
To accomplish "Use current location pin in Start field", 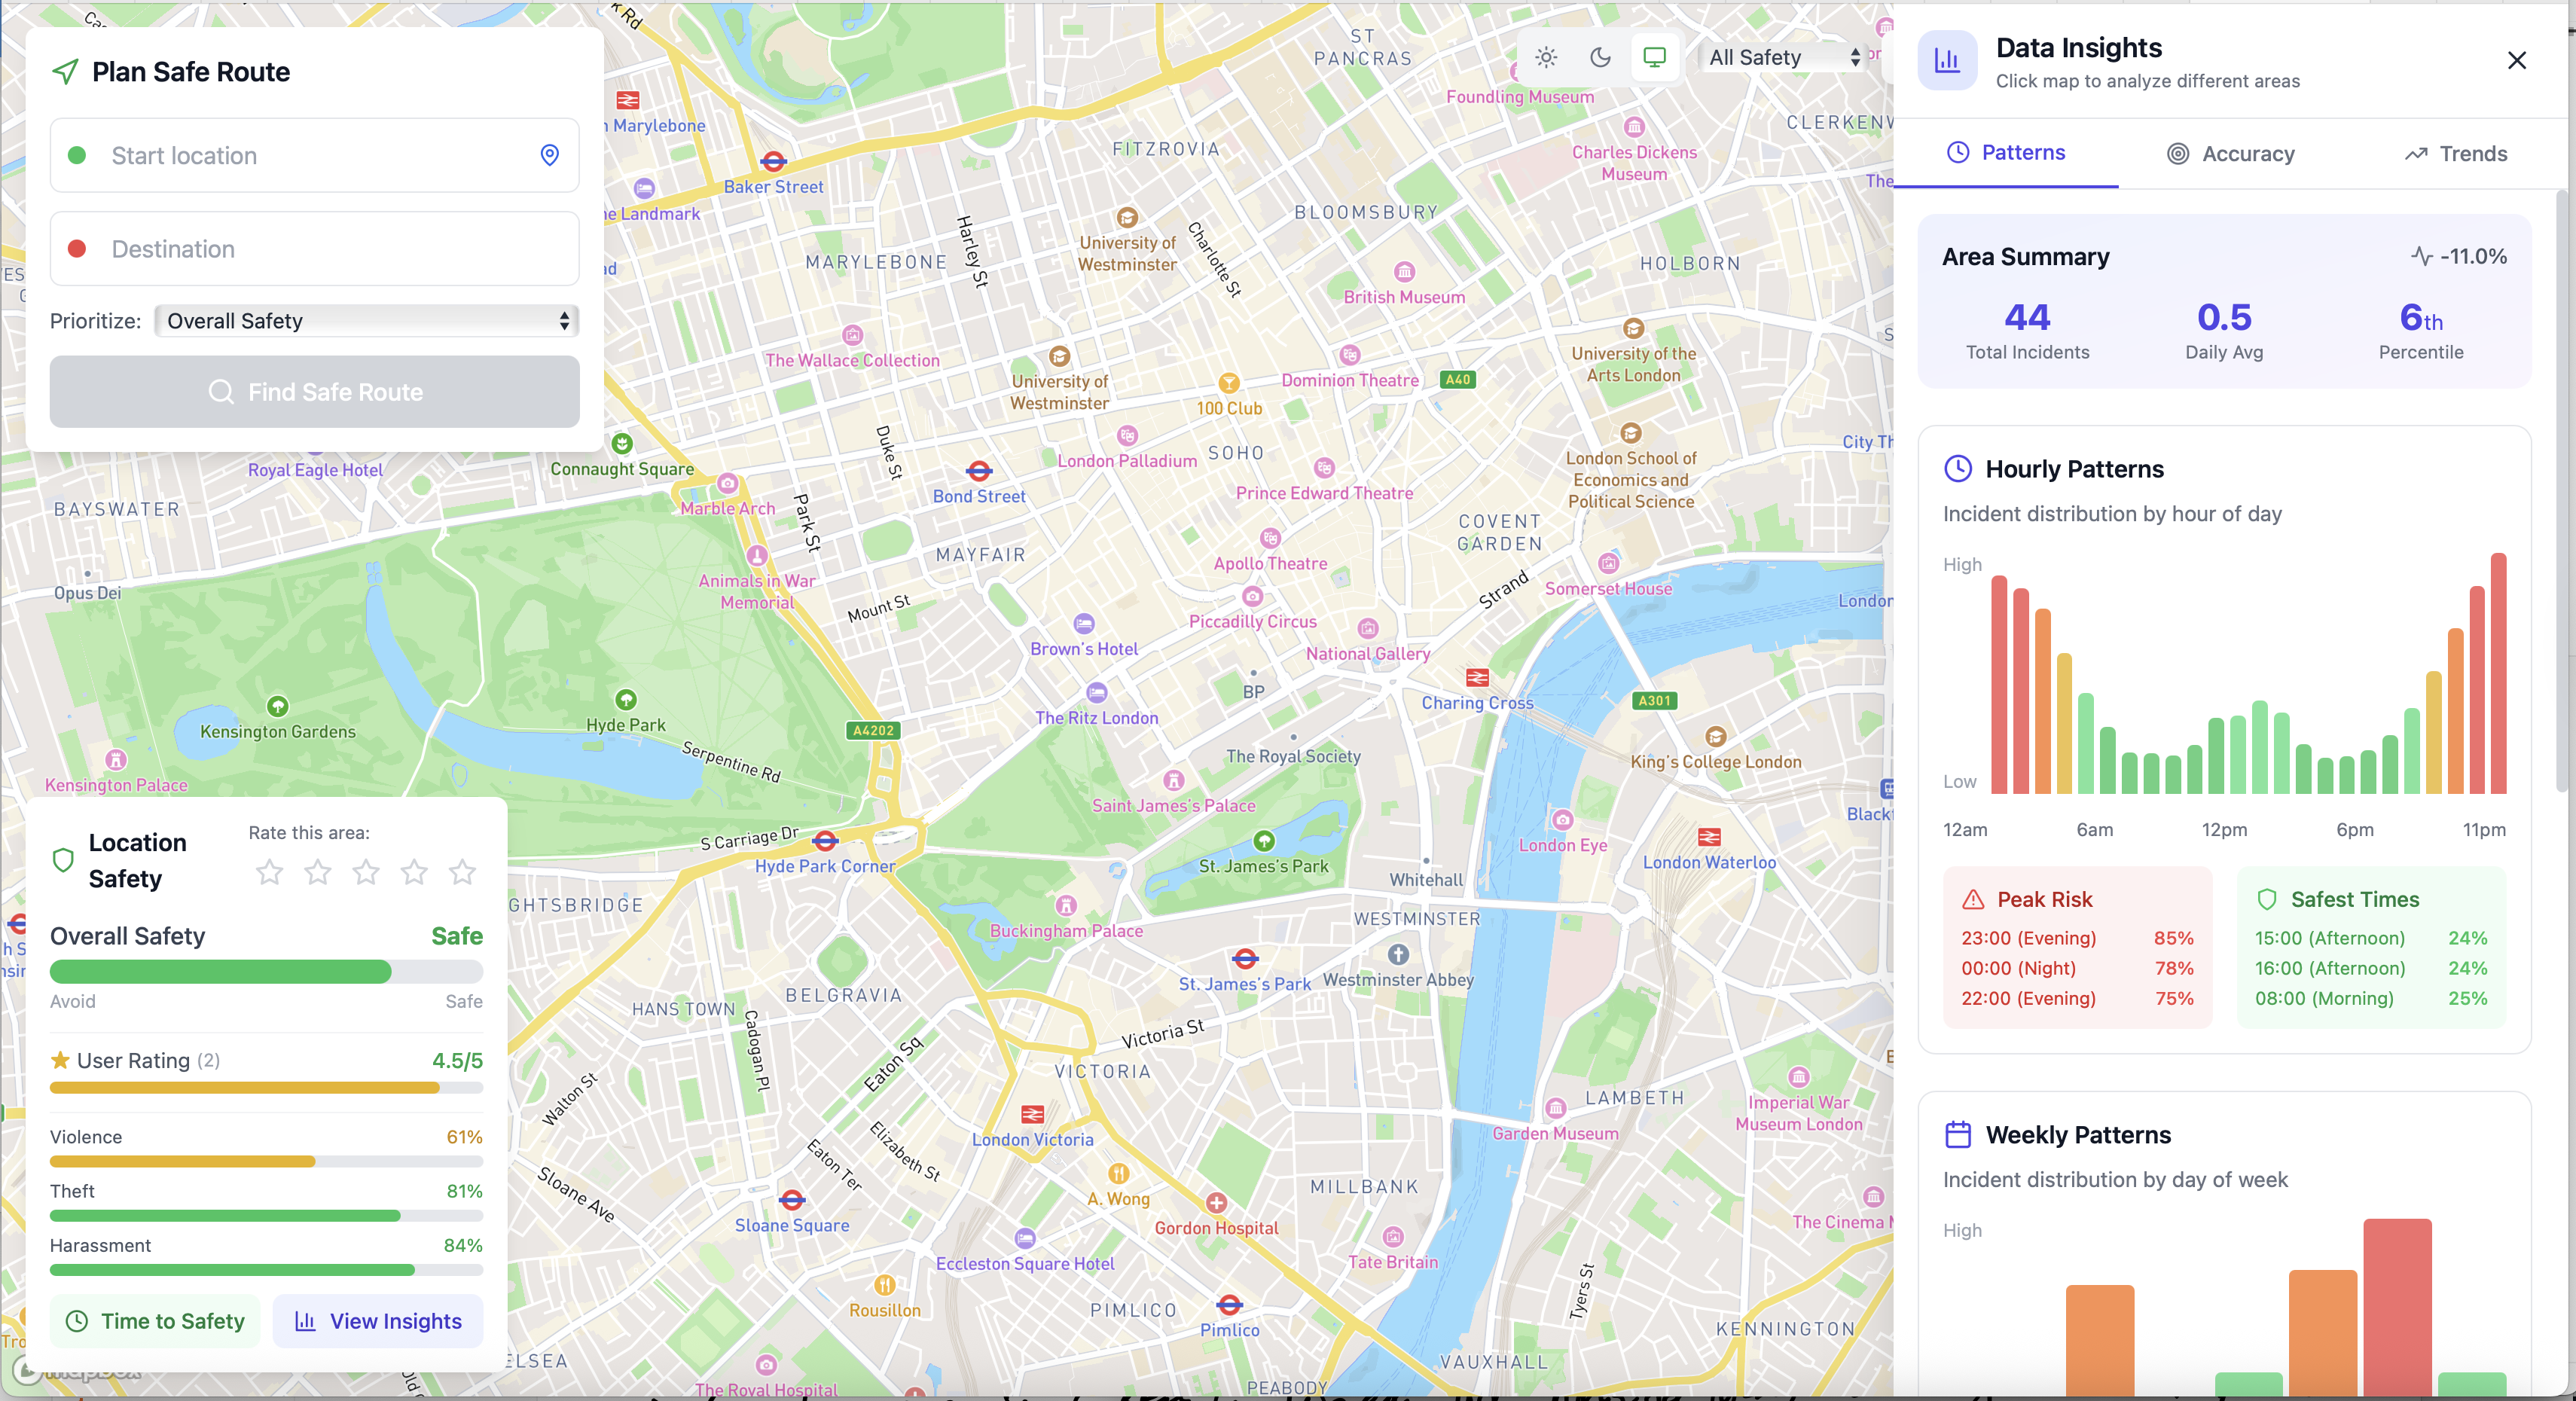I will coord(549,155).
